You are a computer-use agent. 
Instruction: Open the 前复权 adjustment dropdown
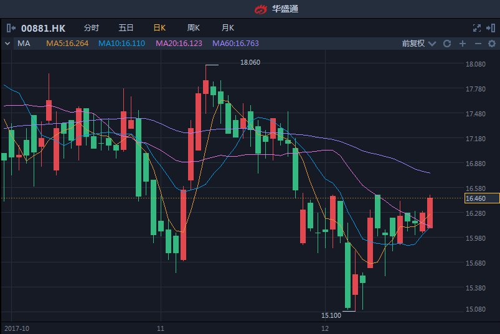pos(417,44)
